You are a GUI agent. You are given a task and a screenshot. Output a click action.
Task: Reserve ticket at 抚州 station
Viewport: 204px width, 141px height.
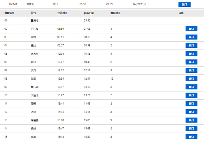(191, 128)
